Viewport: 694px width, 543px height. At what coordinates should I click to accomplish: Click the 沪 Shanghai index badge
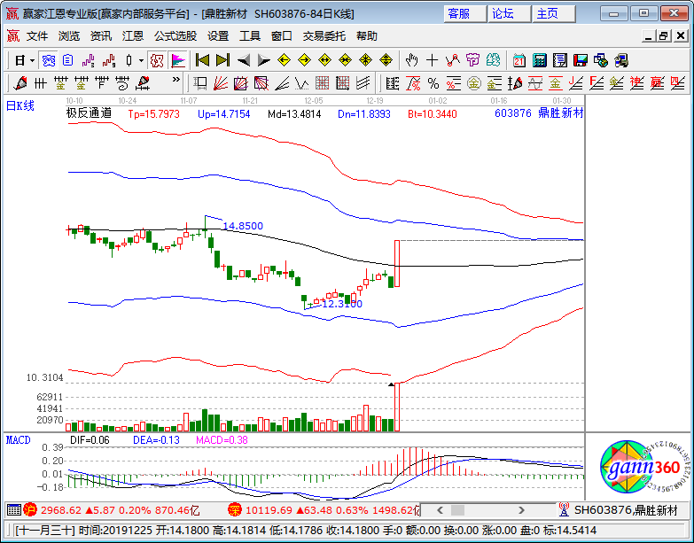tap(29, 510)
